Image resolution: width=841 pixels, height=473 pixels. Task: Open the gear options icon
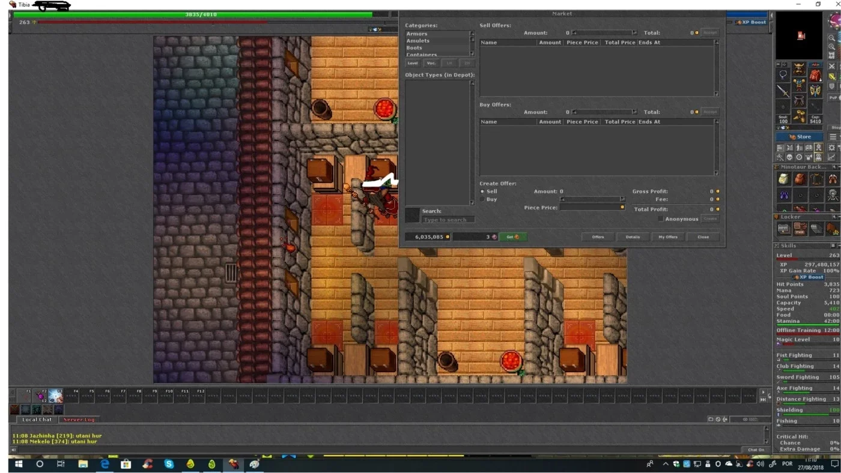(x=832, y=148)
